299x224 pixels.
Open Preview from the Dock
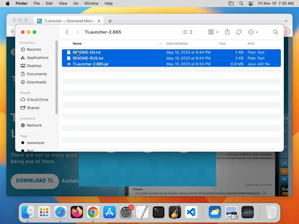click(x=231, y=212)
